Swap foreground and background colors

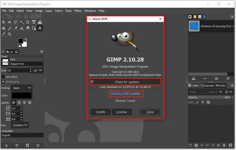pyautogui.click(x=26, y=40)
